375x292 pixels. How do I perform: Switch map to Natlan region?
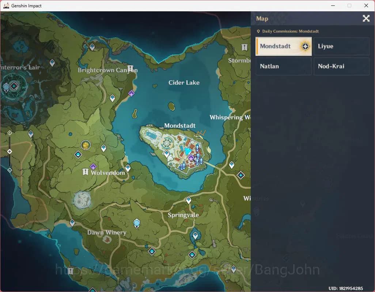point(283,66)
